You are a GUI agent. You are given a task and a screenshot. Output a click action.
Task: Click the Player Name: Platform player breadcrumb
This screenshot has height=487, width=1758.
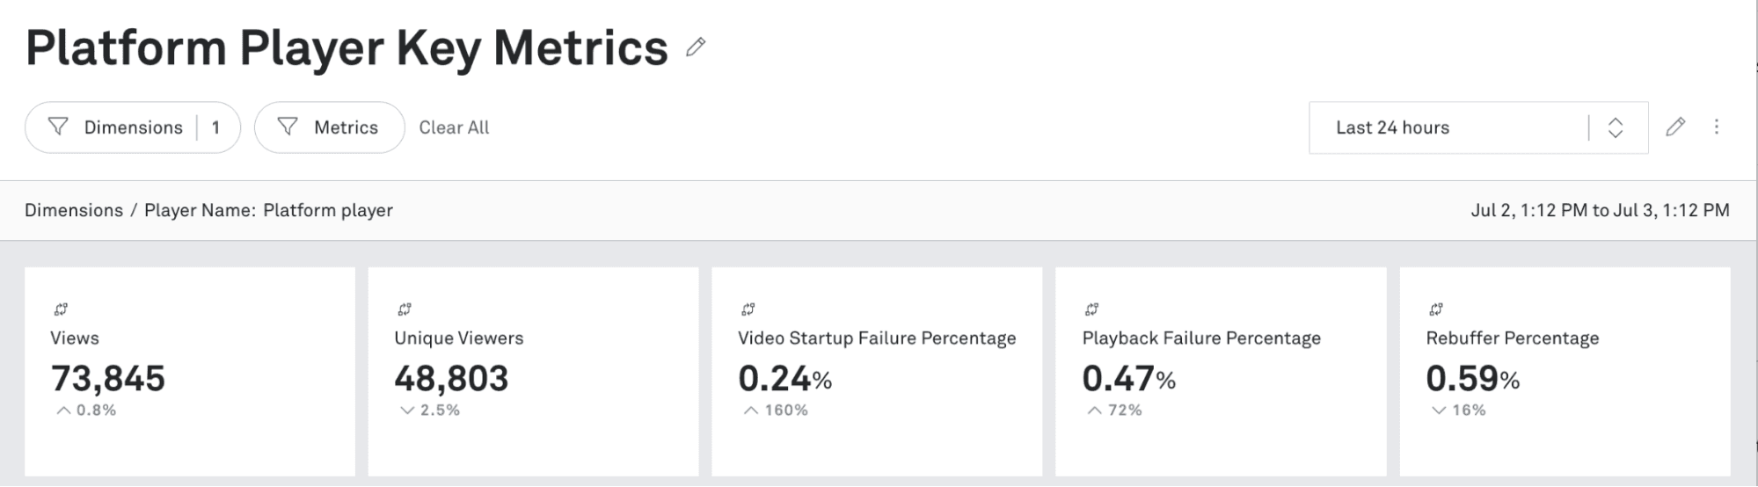point(268,210)
